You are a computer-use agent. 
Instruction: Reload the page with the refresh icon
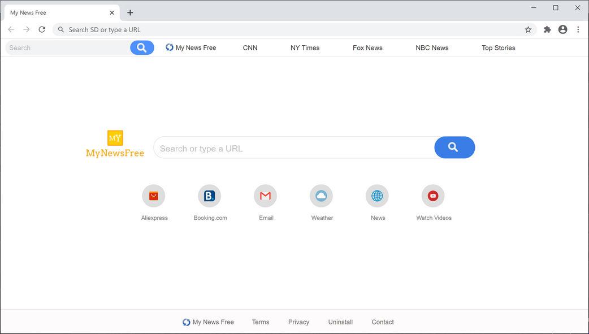click(x=42, y=30)
